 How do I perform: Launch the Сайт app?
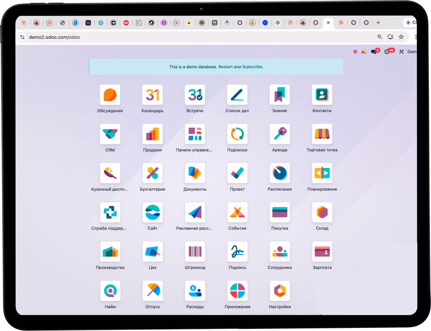tap(152, 212)
